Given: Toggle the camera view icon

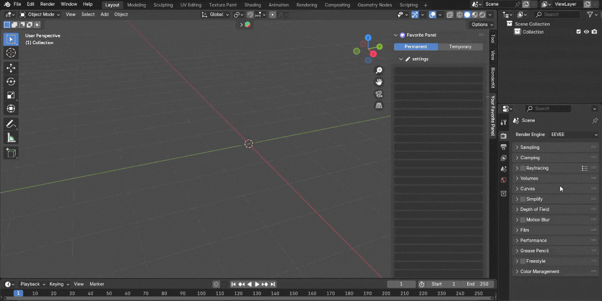Looking at the screenshot, I should 379,94.
